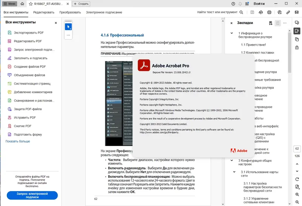This screenshot has width=302, height=206.
Task: Click the copy link icon
Action: coord(288,12)
